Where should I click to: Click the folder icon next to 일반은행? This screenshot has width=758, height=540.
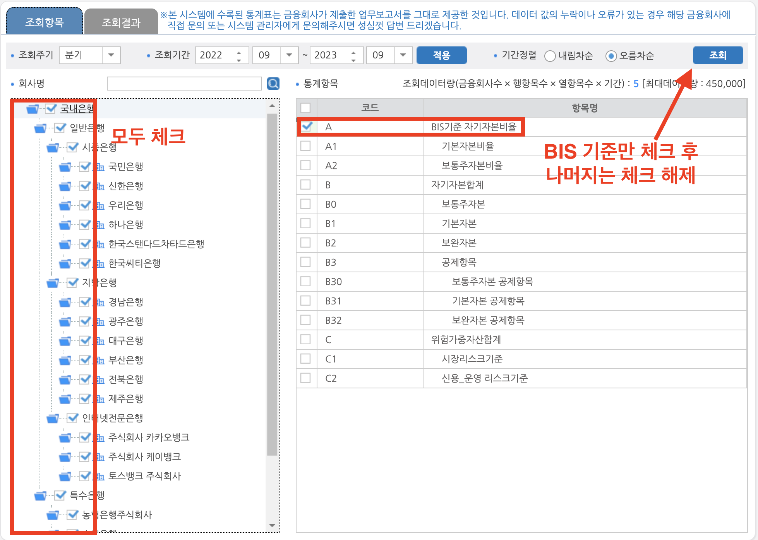click(x=40, y=128)
